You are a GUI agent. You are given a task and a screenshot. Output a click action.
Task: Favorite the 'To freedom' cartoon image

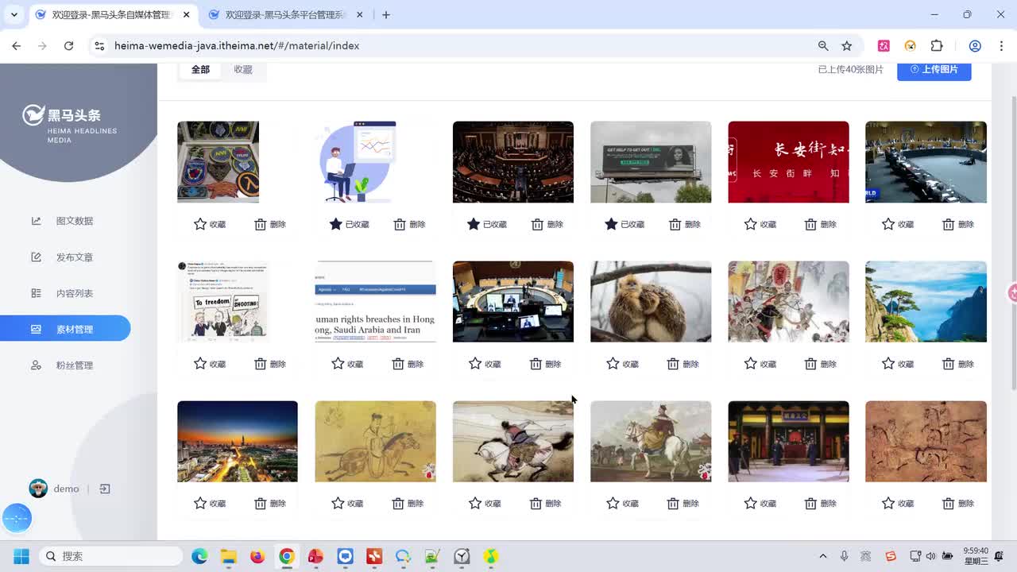tap(210, 364)
